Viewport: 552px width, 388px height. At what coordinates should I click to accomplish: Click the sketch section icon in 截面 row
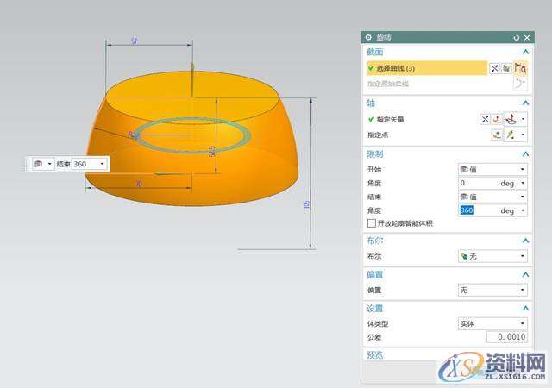(x=507, y=68)
